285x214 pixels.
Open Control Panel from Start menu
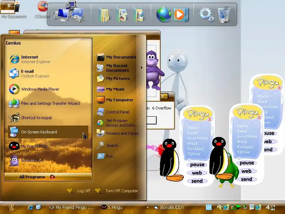click(x=117, y=112)
